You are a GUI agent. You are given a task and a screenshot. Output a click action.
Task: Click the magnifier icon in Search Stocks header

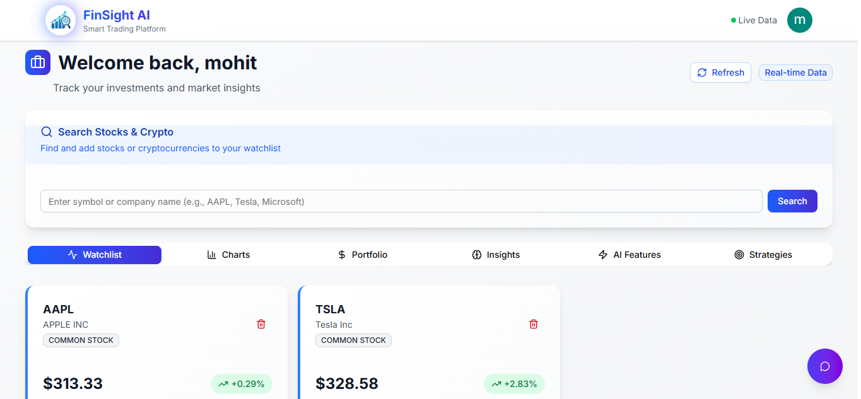47,132
